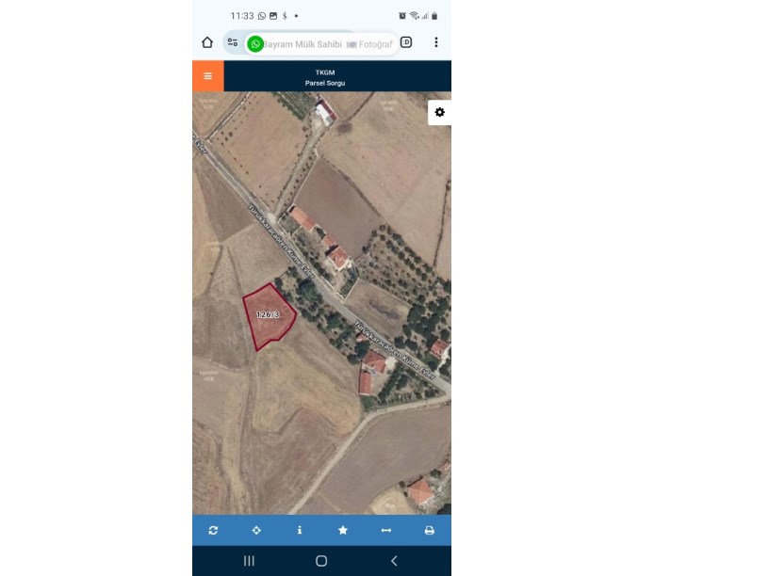The image size is (769, 576).
Task: Show parcel info with the i icon
Action: (x=300, y=531)
